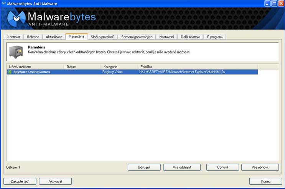
Task: Open the Aktualizace tab
Action: [x=54, y=37]
